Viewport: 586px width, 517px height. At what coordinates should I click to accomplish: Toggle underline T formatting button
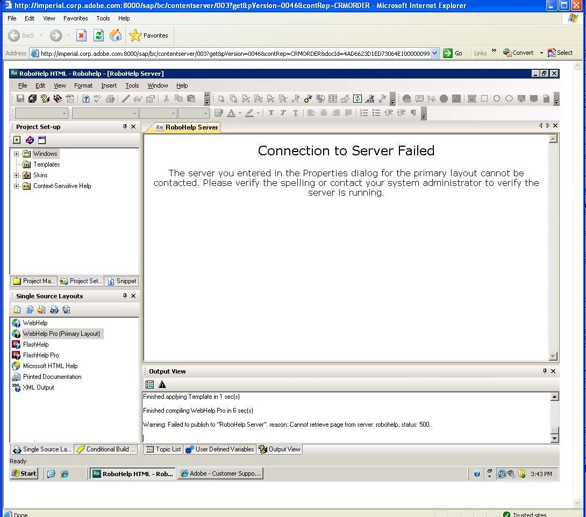coord(296,112)
